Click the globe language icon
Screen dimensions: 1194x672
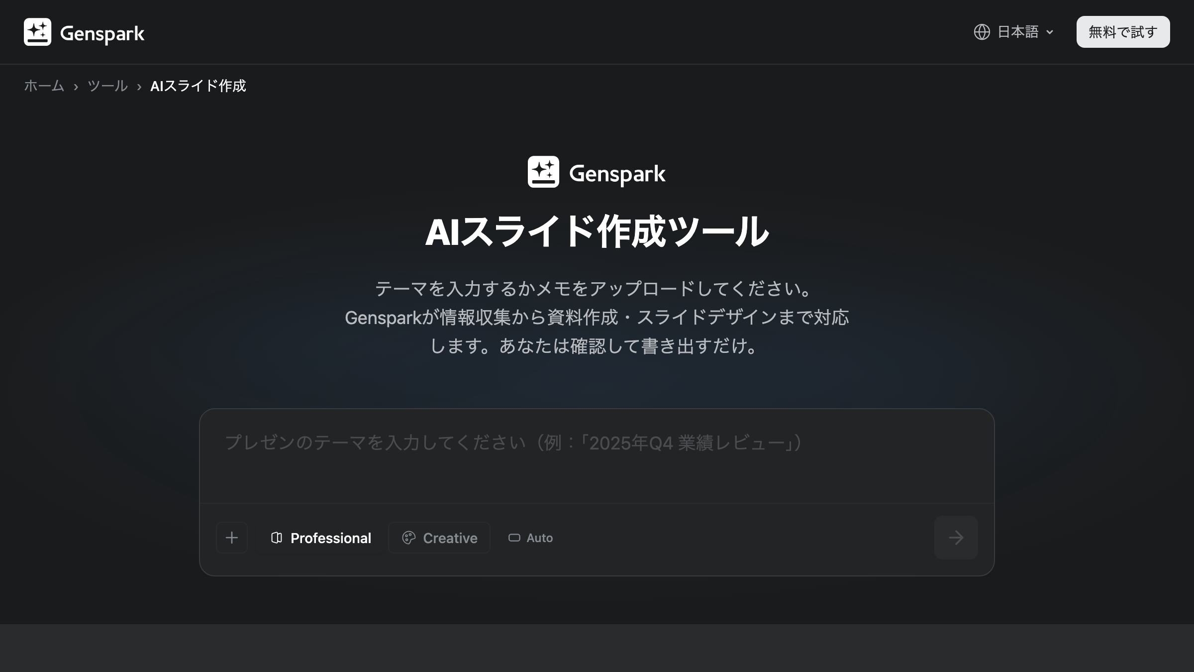click(982, 32)
